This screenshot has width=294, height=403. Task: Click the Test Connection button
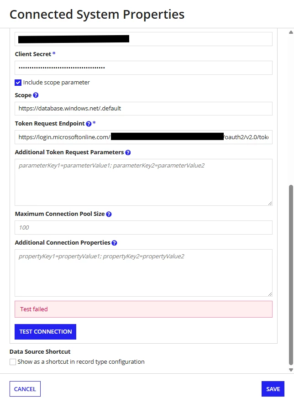point(46,332)
